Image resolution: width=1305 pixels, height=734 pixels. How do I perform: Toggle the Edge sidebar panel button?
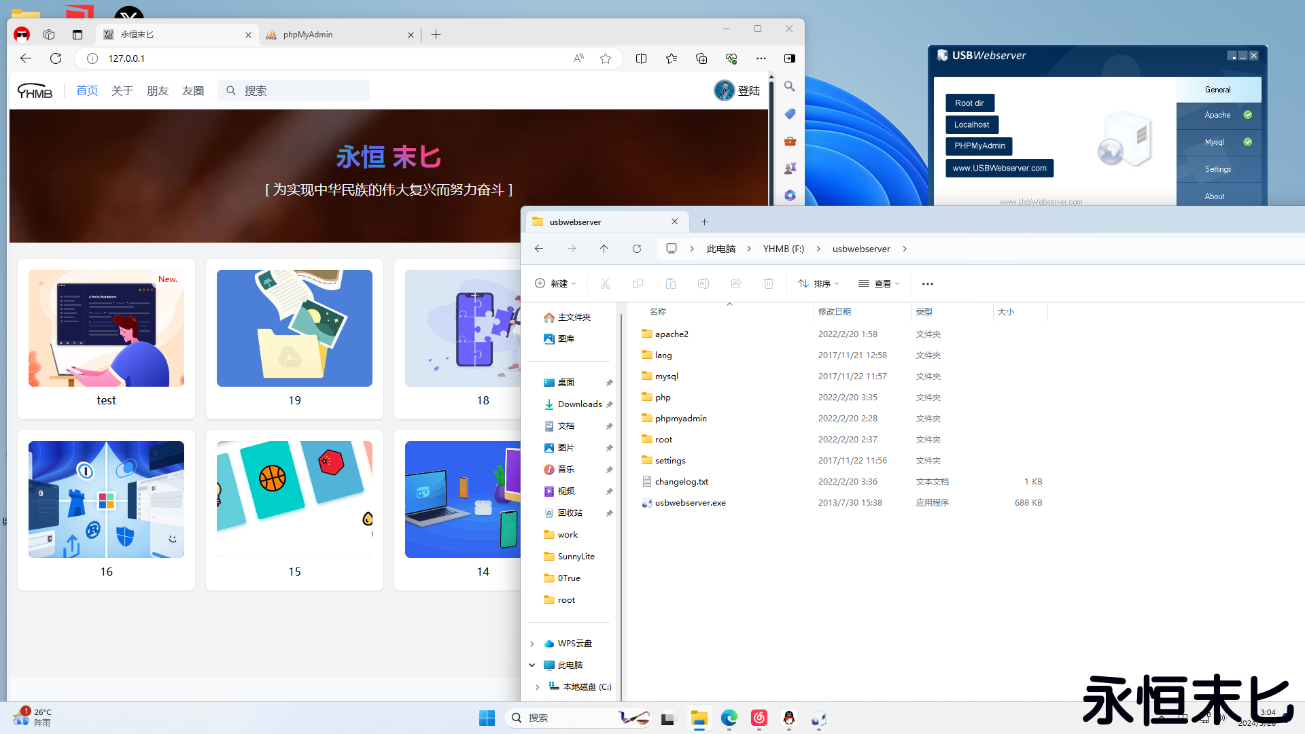click(789, 58)
